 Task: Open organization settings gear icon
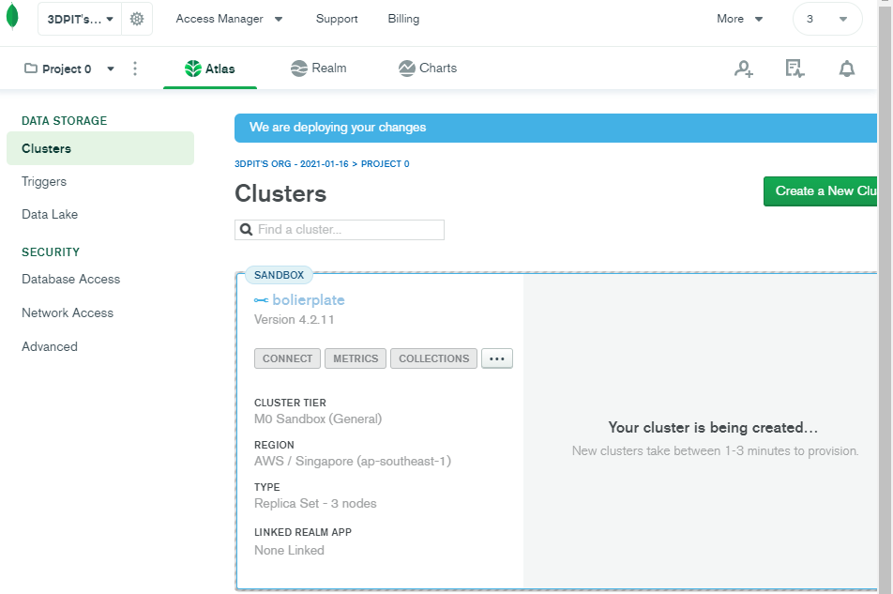coord(137,19)
